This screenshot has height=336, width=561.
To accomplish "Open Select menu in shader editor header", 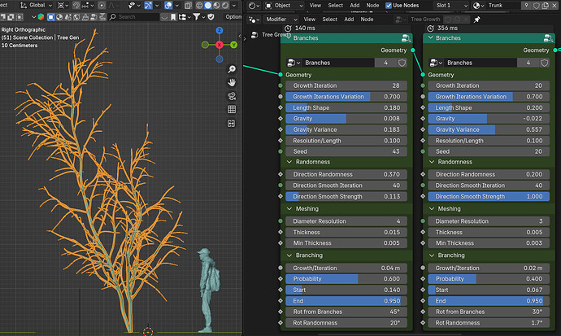I will (335, 6).
